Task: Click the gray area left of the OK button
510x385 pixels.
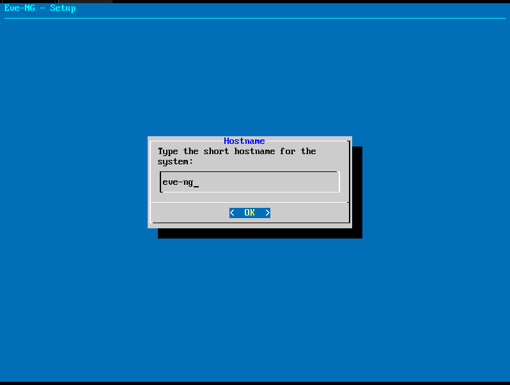Action: pyautogui.click(x=192, y=212)
